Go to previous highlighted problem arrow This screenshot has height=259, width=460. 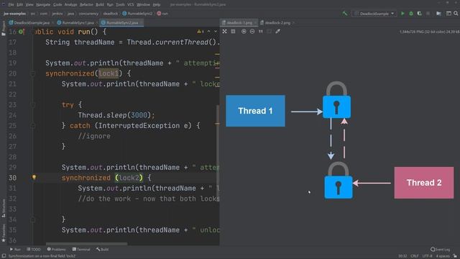(209, 32)
